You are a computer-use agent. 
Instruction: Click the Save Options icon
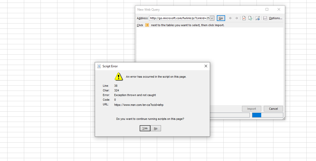pos(265,18)
